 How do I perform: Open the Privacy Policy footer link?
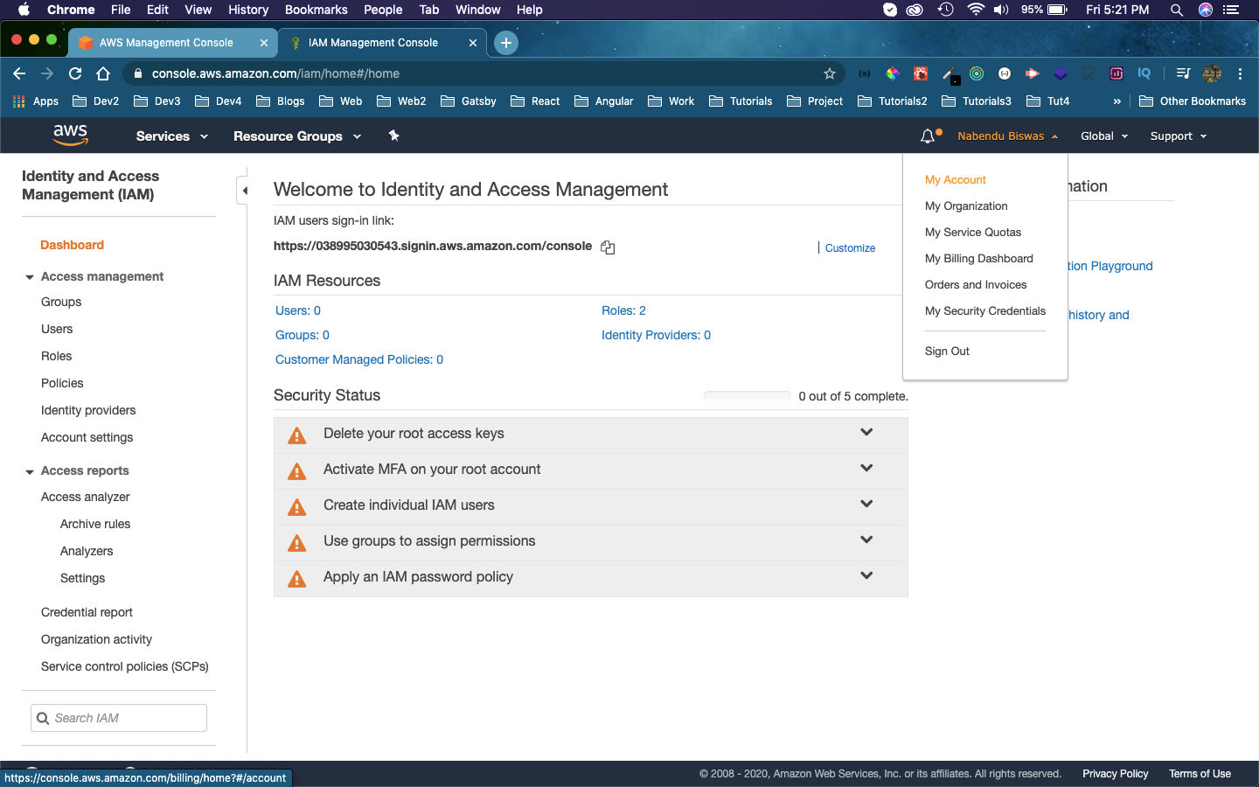[x=1115, y=774]
